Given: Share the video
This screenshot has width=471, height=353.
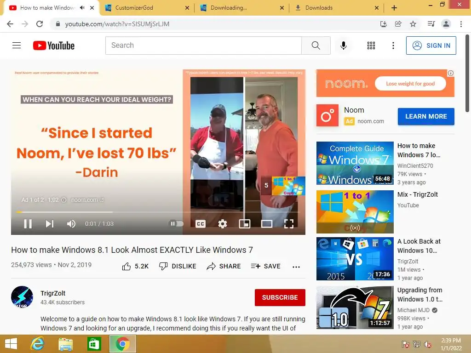Looking at the screenshot, I should (224, 266).
